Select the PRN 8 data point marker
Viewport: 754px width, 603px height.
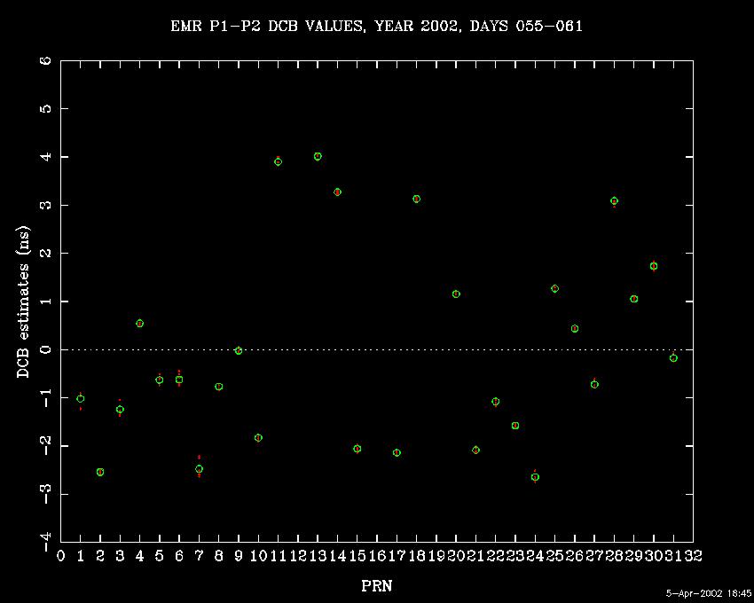click(219, 387)
